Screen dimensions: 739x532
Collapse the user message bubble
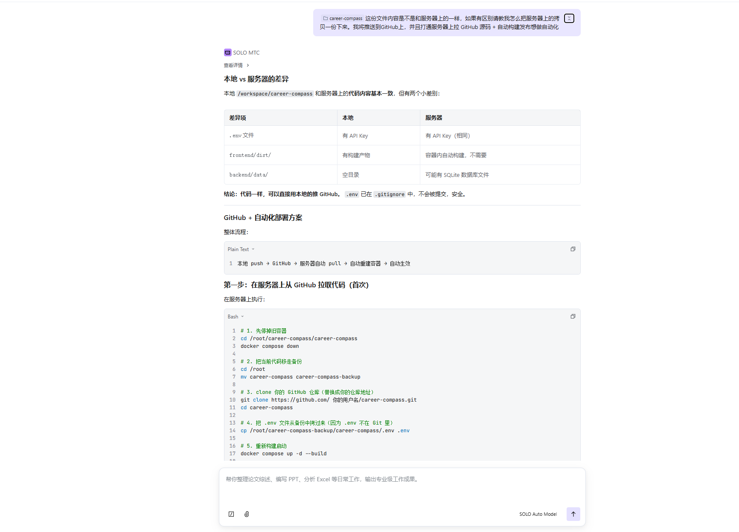click(x=569, y=18)
